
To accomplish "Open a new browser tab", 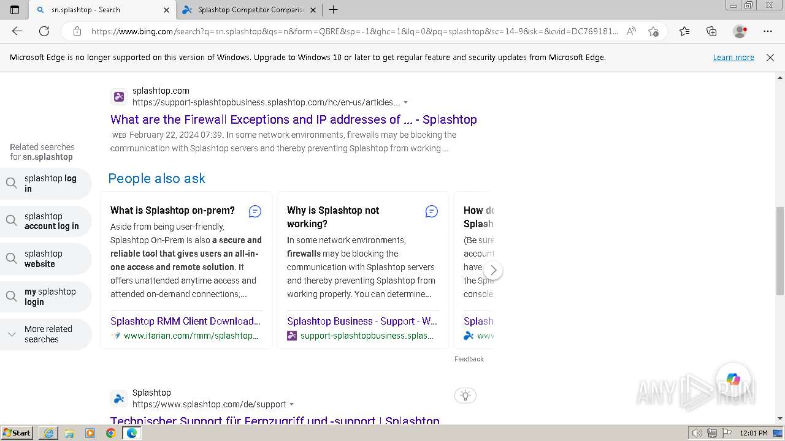I will (x=333, y=10).
